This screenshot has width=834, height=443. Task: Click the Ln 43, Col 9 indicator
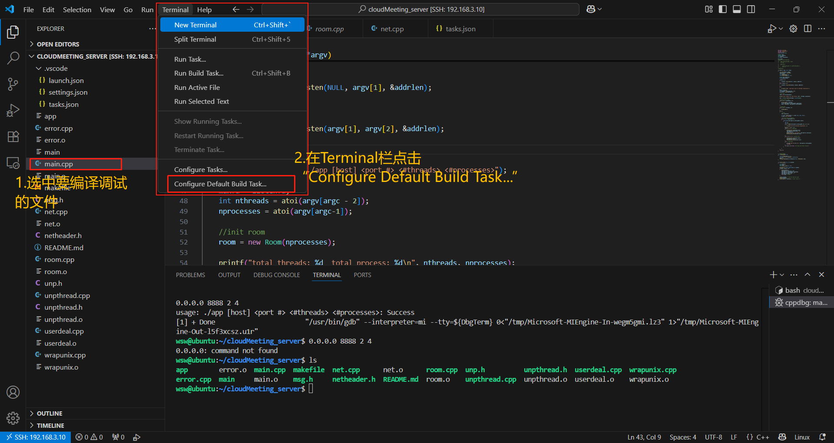pyautogui.click(x=643, y=437)
